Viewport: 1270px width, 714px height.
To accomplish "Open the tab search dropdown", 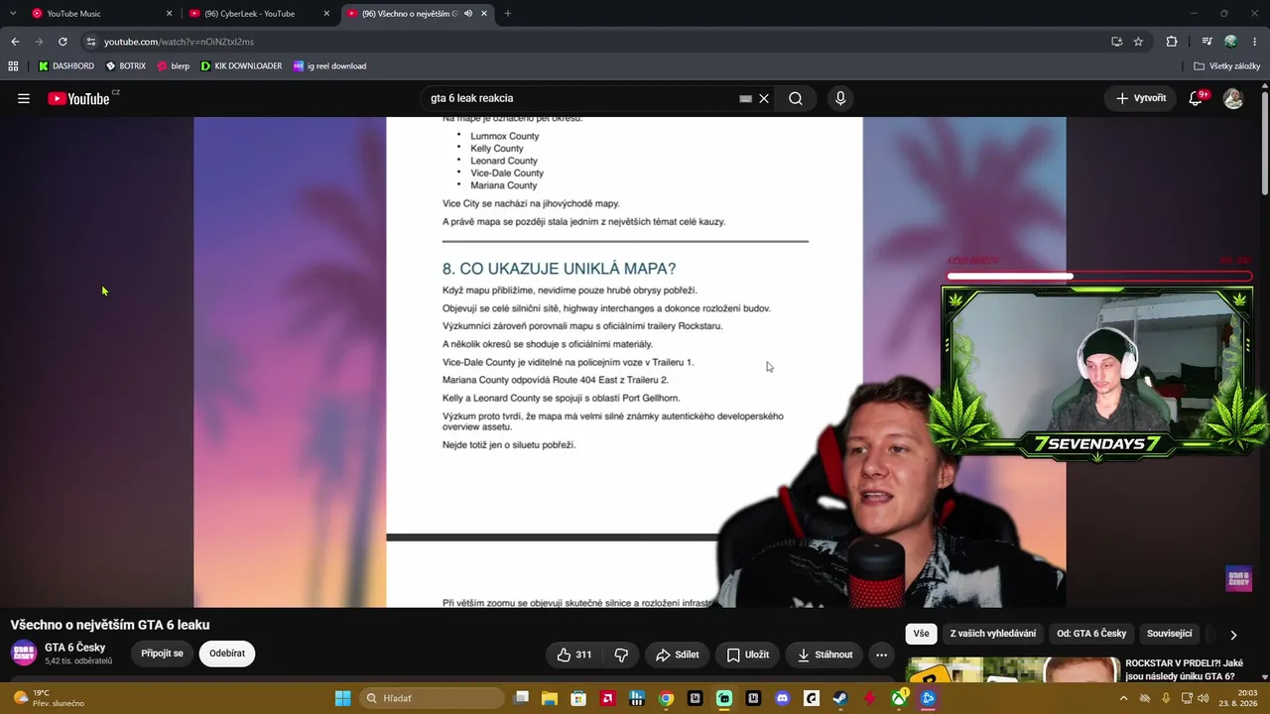I will pos(13,13).
